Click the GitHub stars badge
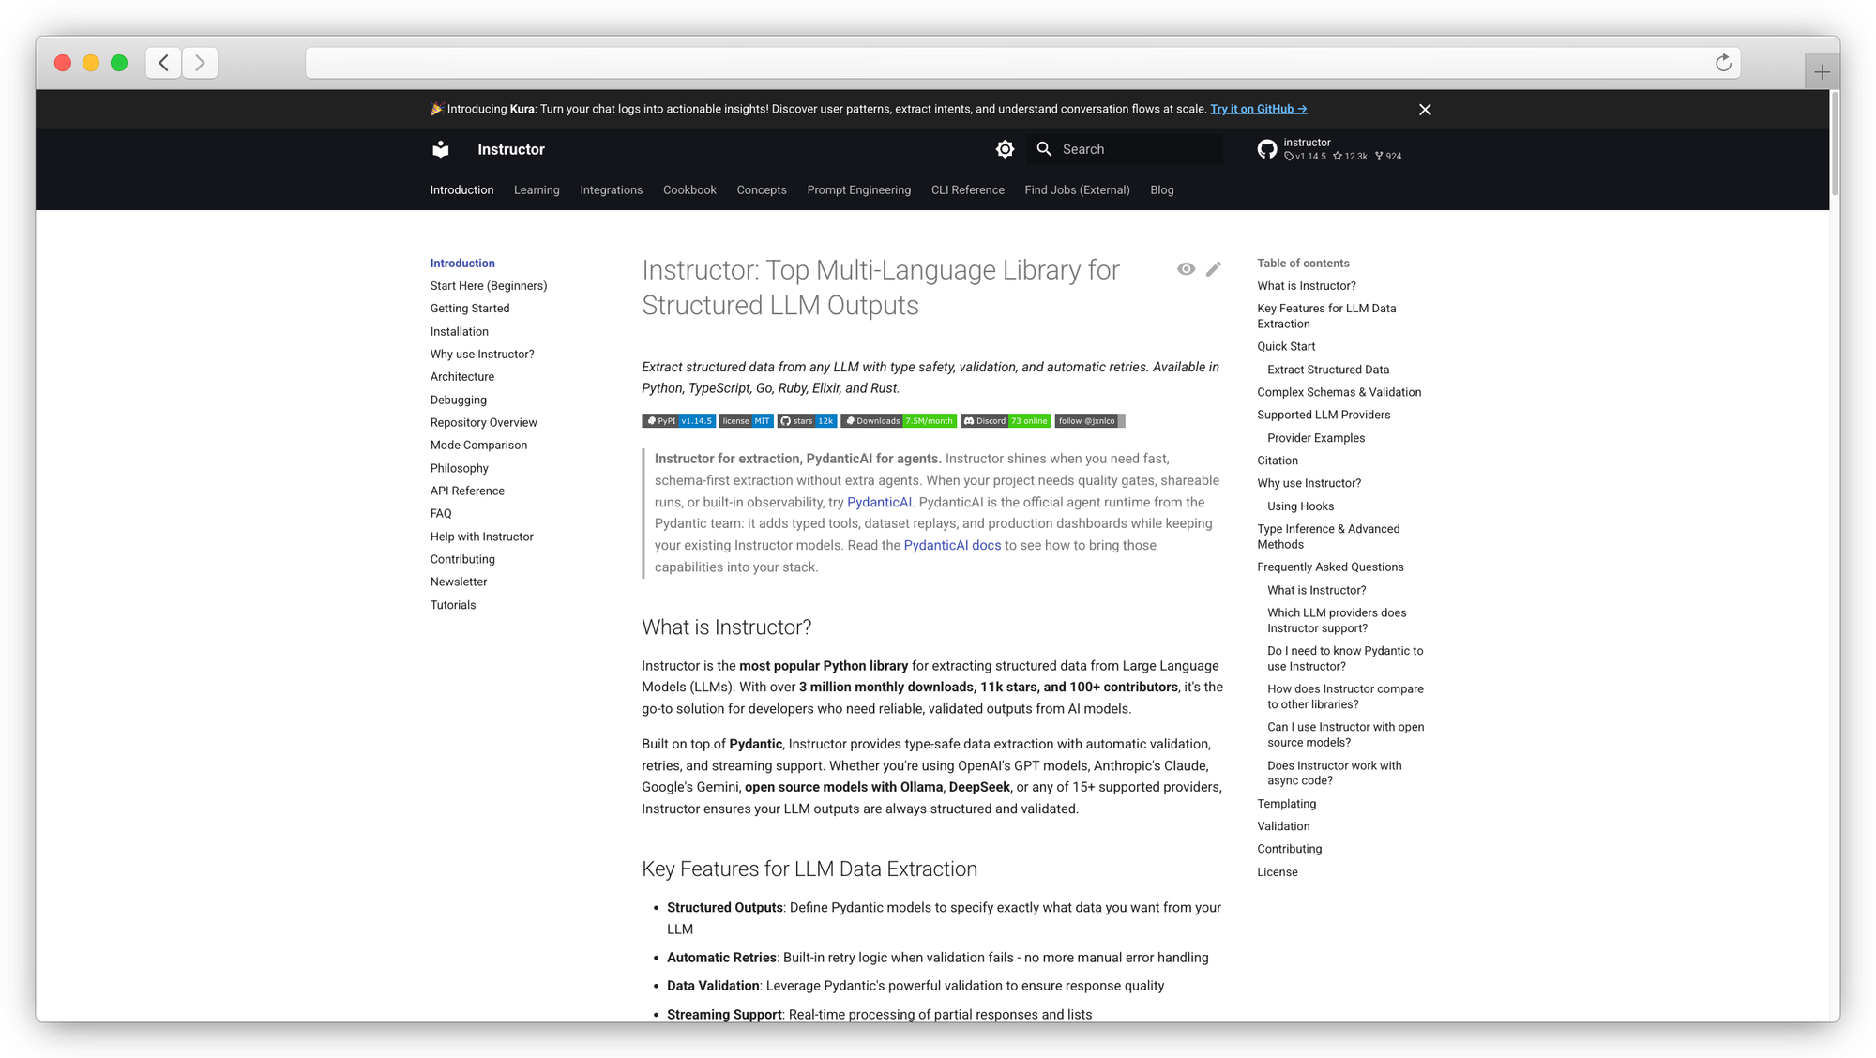Image resolution: width=1876 pixels, height=1058 pixels. pyautogui.click(x=807, y=421)
